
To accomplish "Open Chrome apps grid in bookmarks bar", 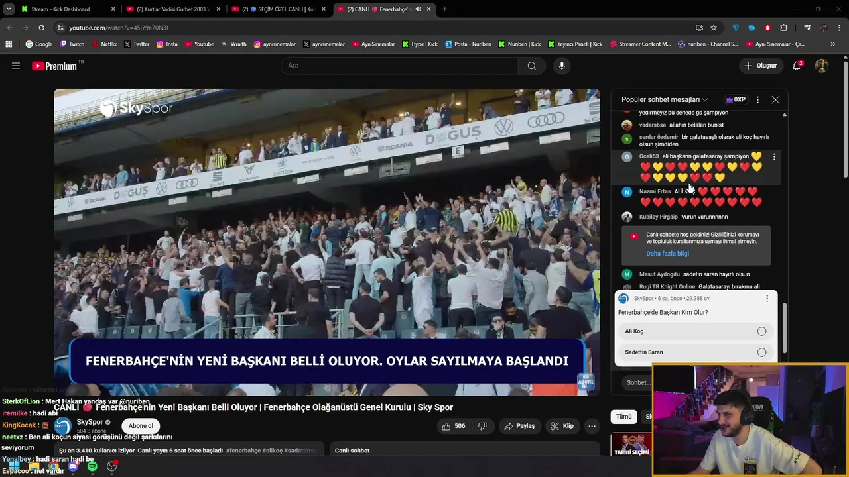I will pyautogui.click(x=9, y=44).
